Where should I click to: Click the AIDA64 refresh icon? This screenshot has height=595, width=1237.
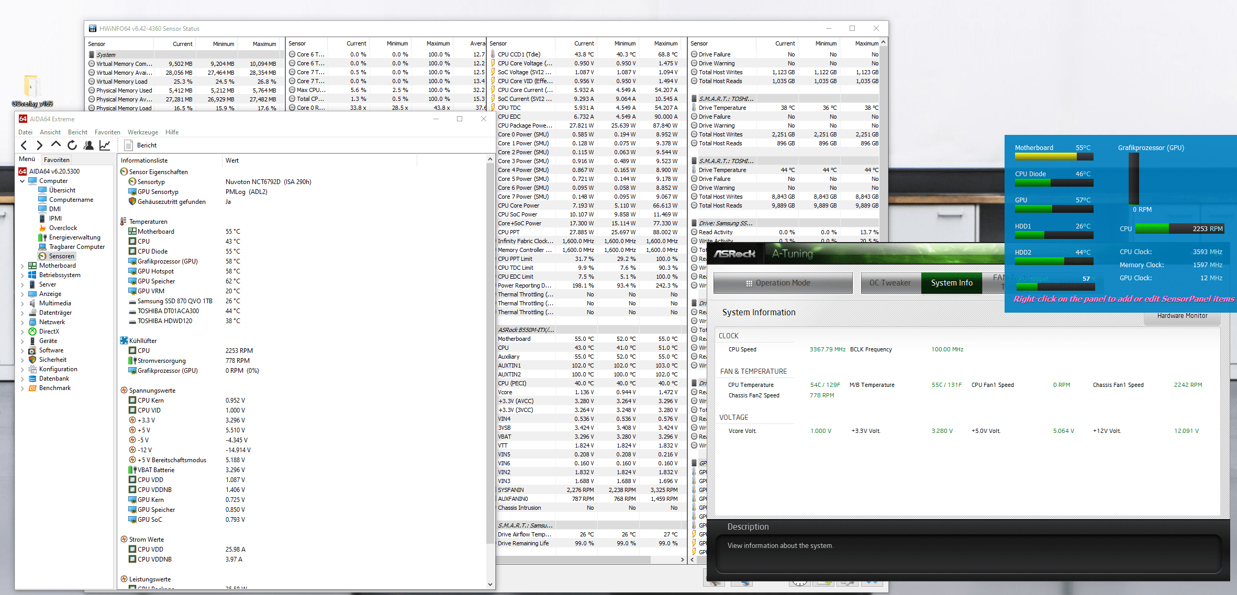click(72, 145)
